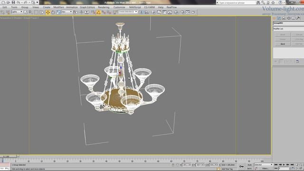Screen dimensions: 304x171
Task: Toggle the Percent Snap button
Action: tap(104, 12)
